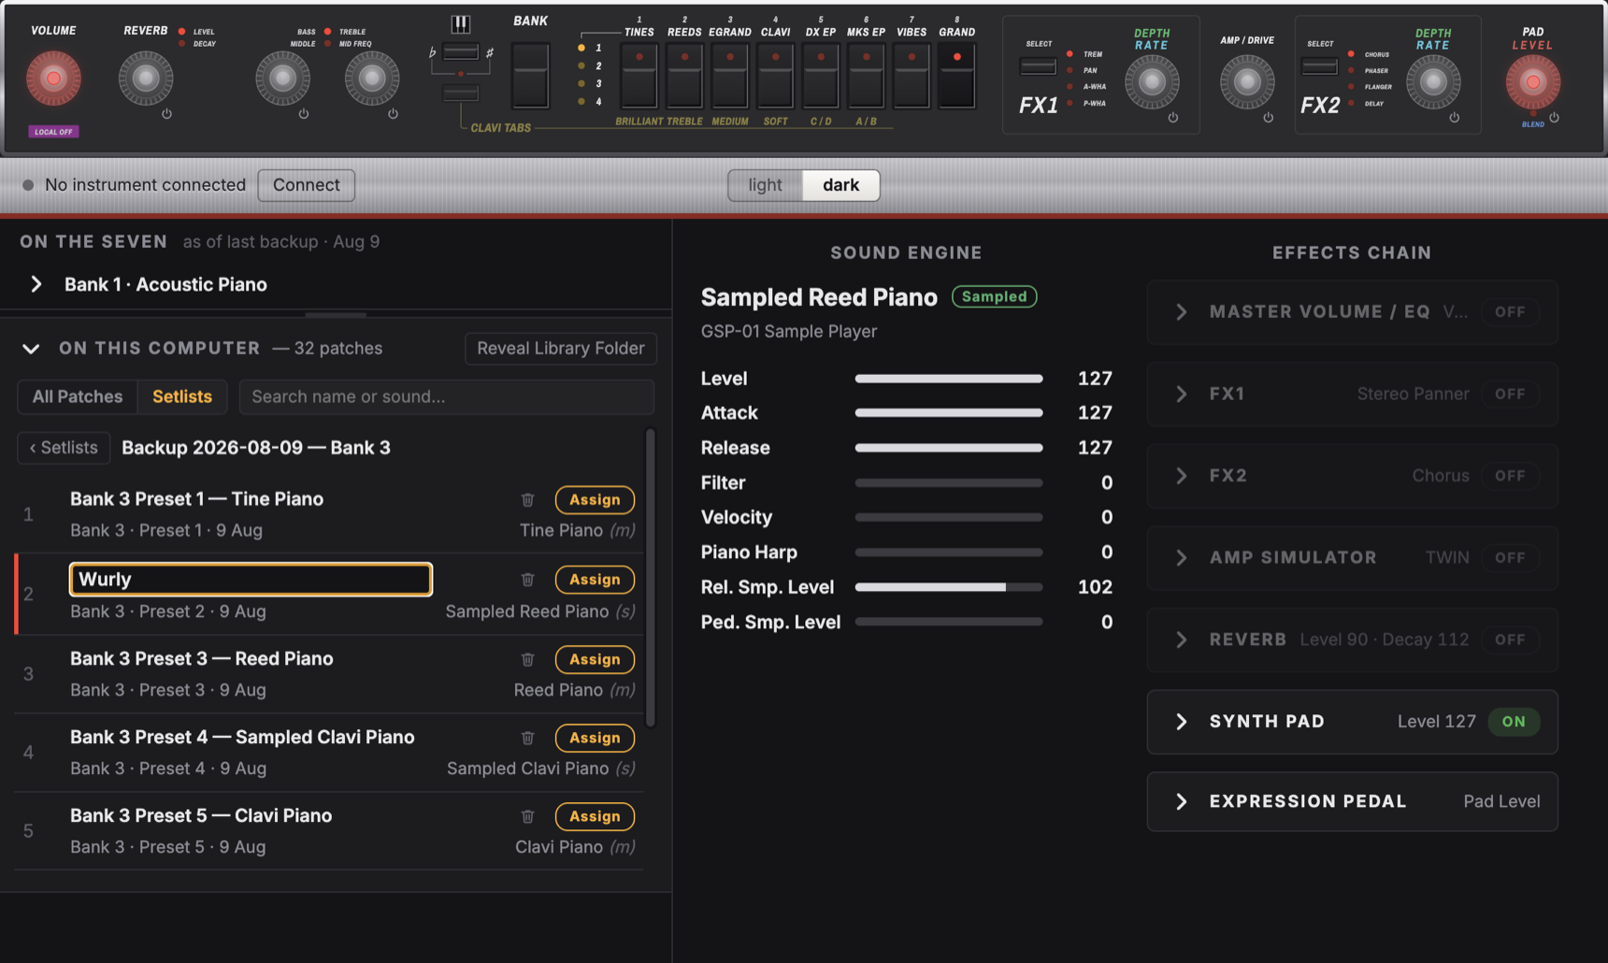This screenshot has height=963, width=1608.
Task: Click the Volume knob
Action: point(53,79)
